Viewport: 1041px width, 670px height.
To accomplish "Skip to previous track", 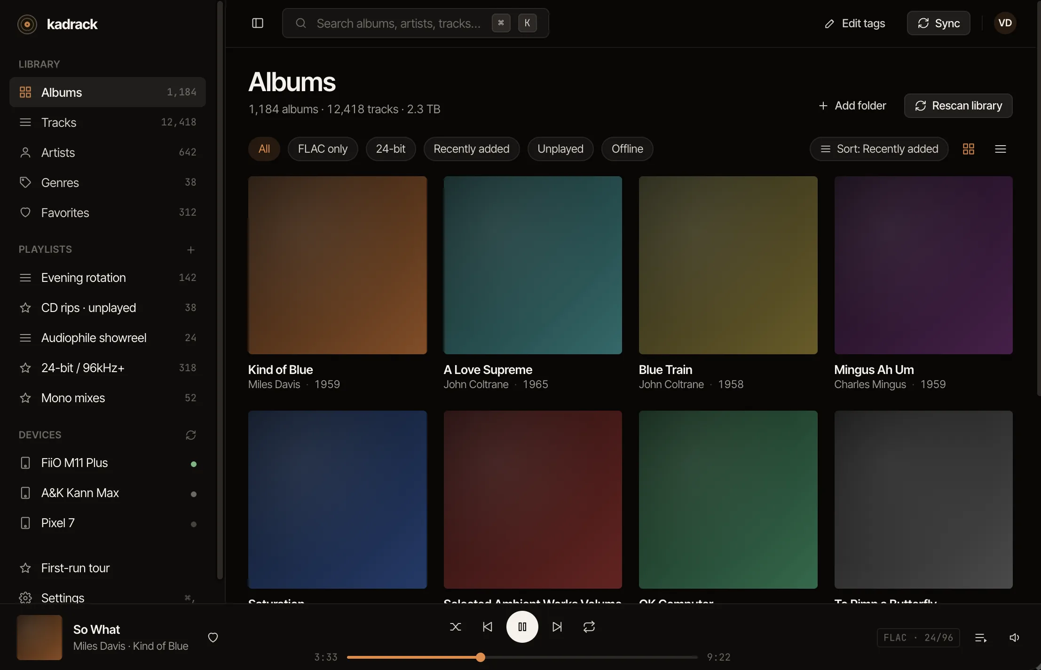I will pyautogui.click(x=488, y=627).
